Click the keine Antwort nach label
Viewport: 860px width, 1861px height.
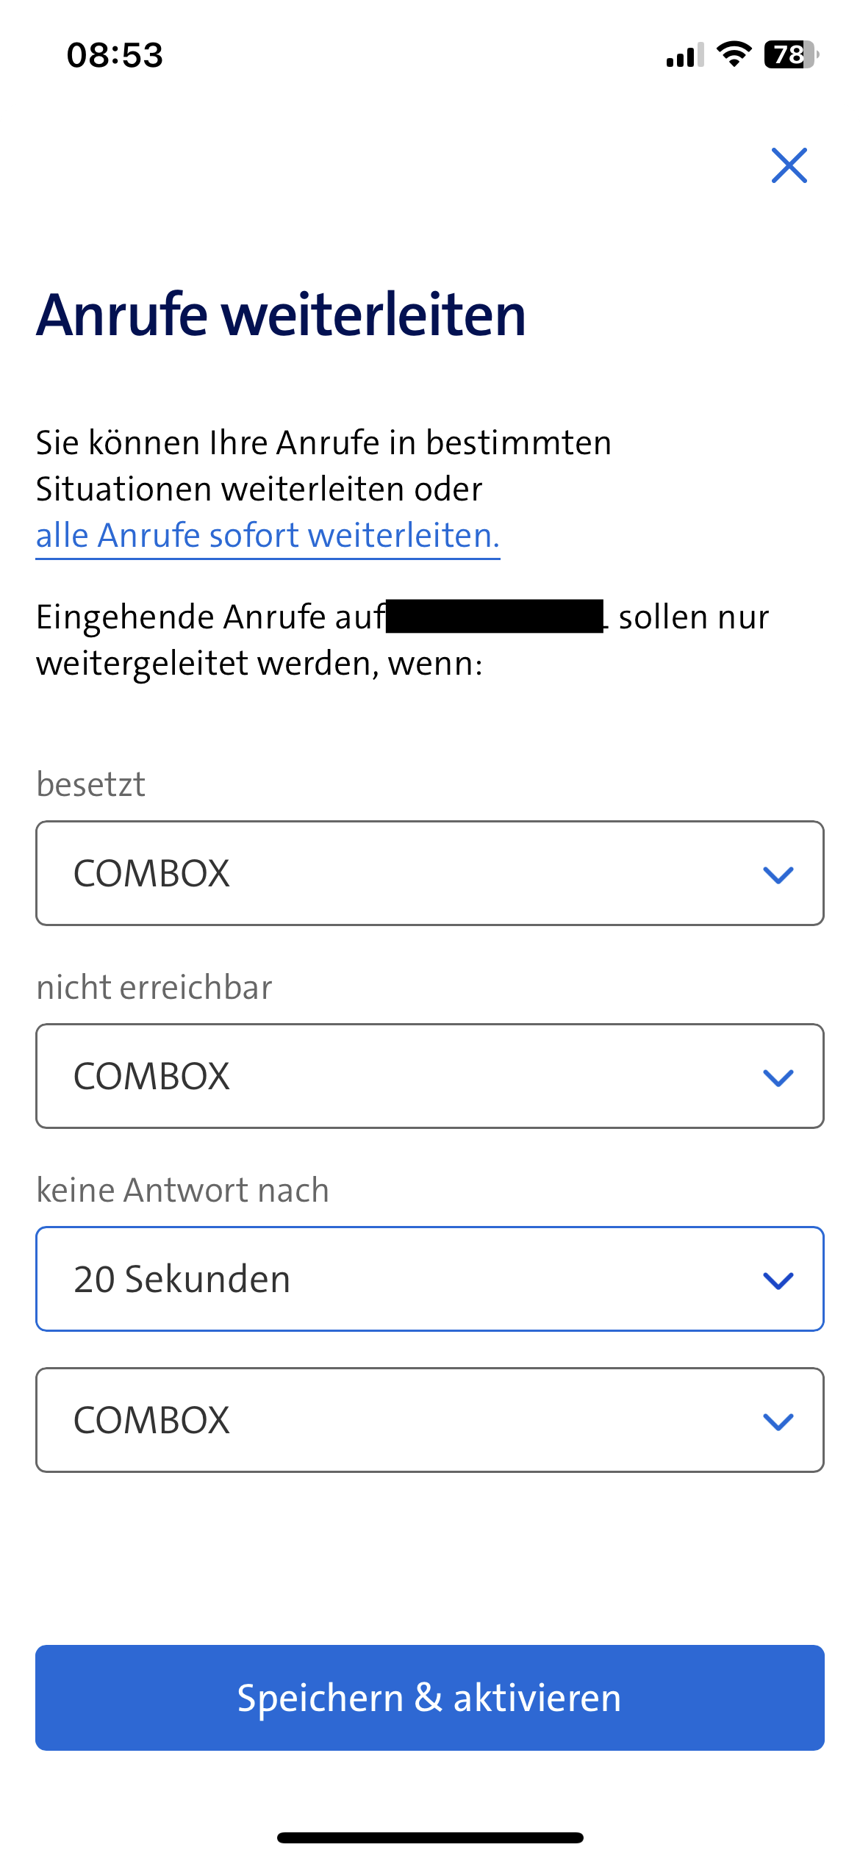click(x=183, y=1190)
